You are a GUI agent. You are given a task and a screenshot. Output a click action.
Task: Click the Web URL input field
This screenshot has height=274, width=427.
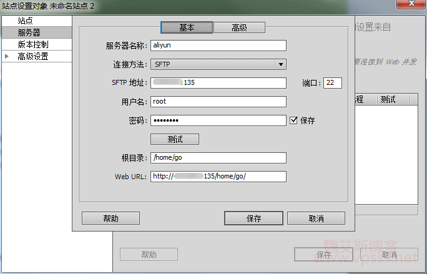218,176
